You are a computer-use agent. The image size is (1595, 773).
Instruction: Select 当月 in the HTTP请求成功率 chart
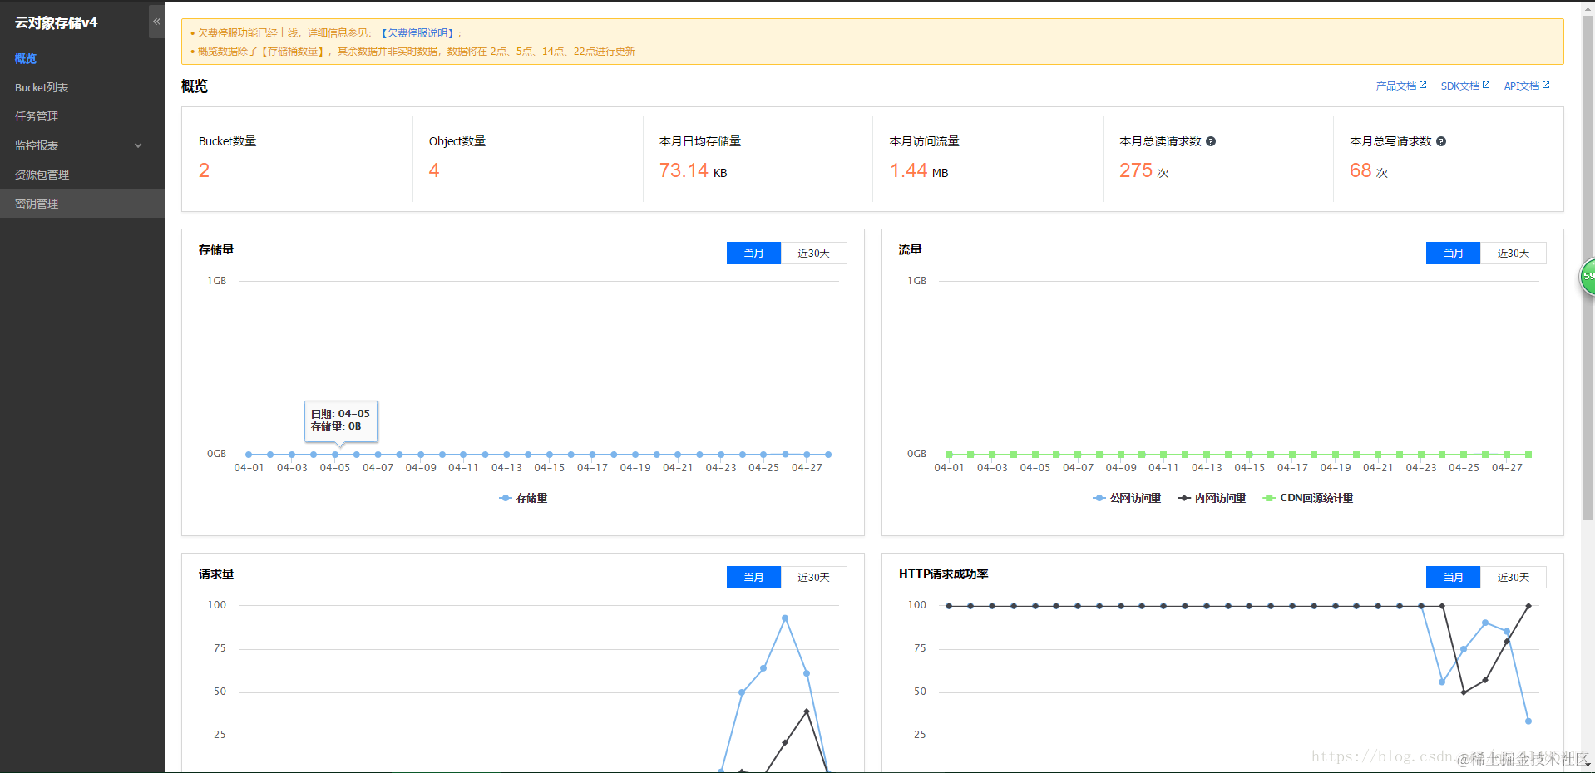(1453, 577)
